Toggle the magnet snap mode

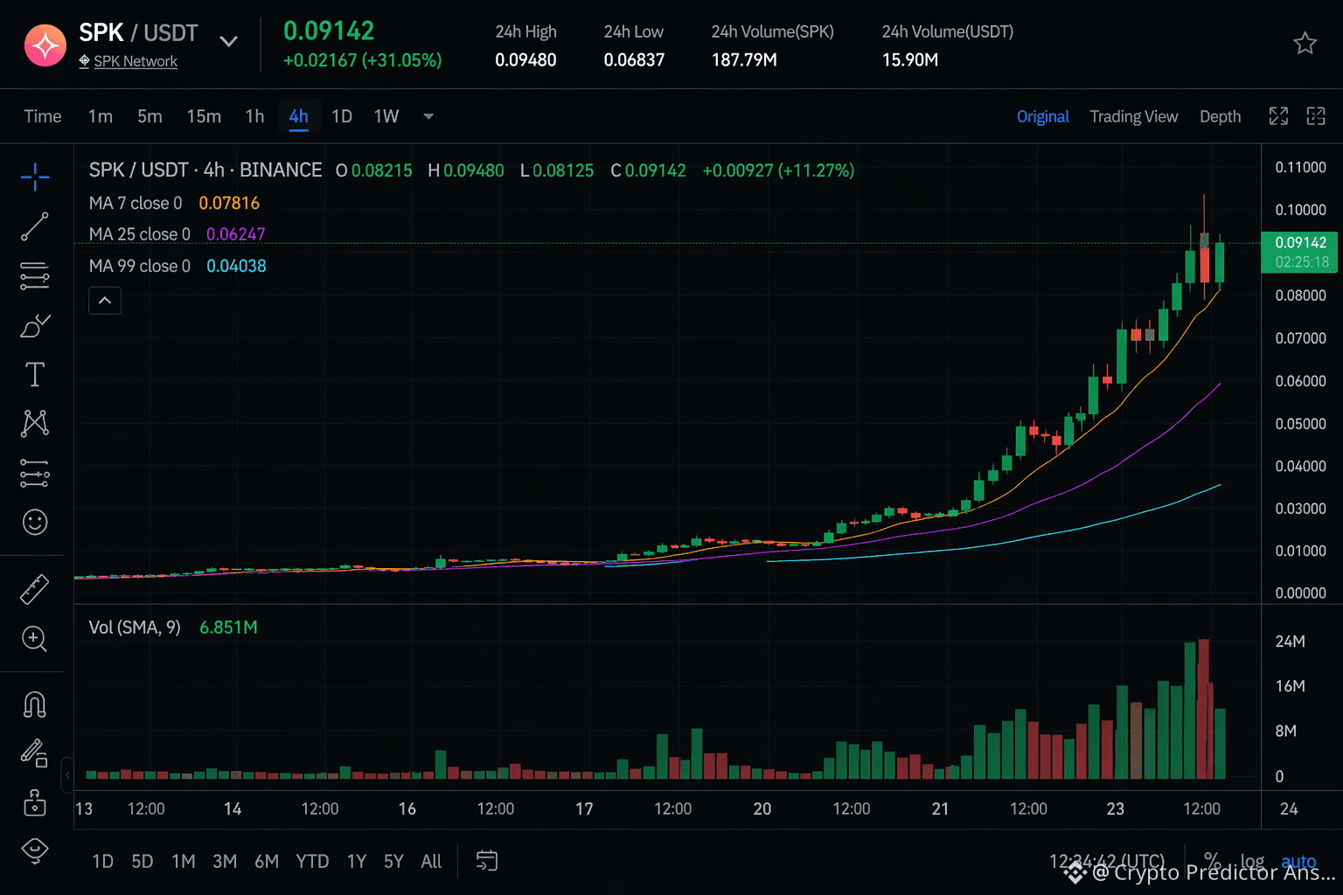pos(35,704)
